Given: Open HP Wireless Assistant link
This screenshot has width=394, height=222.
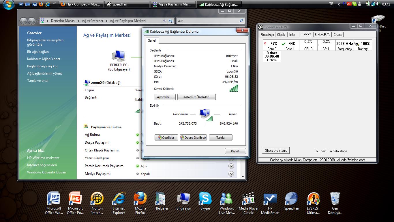Looking at the screenshot, I should point(43,158).
